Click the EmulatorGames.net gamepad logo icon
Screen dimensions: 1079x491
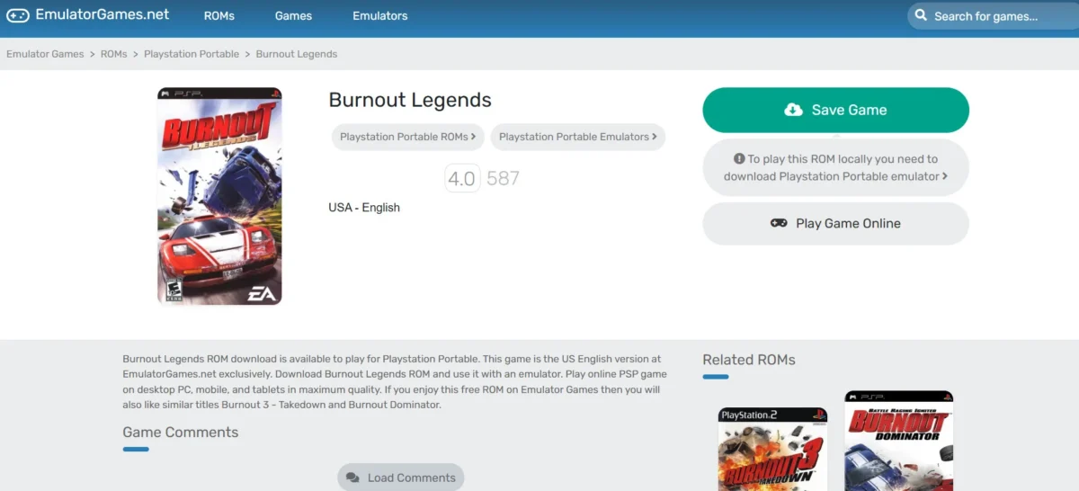tap(17, 15)
